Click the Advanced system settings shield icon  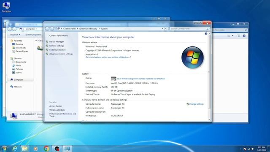click(x=47, y=54)
